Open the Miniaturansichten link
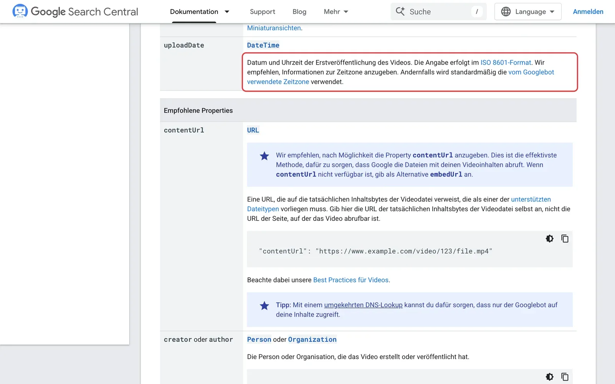This screenshot has height=384, width=615. pyautogui.click(x=274, y=28)
